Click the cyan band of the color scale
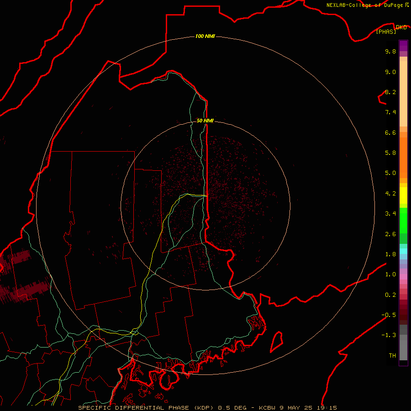Screen dimensions: 411x411 [x=403, y=251]
